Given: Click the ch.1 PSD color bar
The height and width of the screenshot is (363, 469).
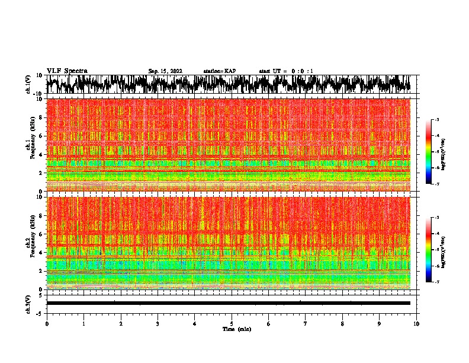Looking at the screenshot, I should (x=428, y=152).
